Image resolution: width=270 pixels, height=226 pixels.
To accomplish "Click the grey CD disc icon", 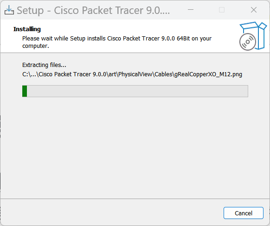I will [x=247, y=42].
